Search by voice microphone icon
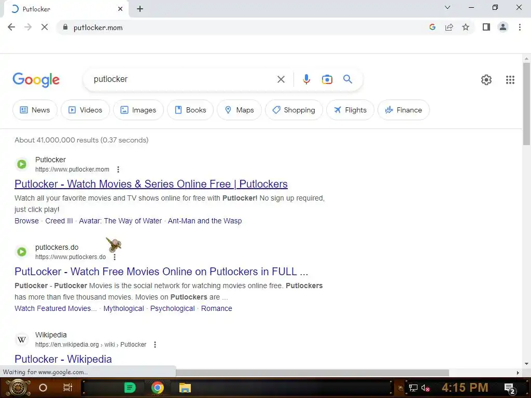Screen dimensions: 531x398 (306, 79)
